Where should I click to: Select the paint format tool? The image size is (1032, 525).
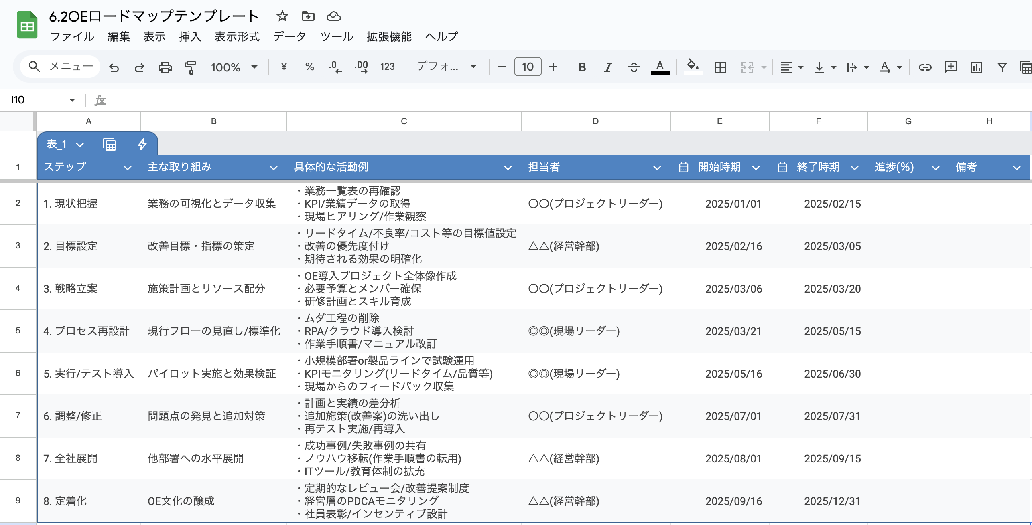click(189, 67)
